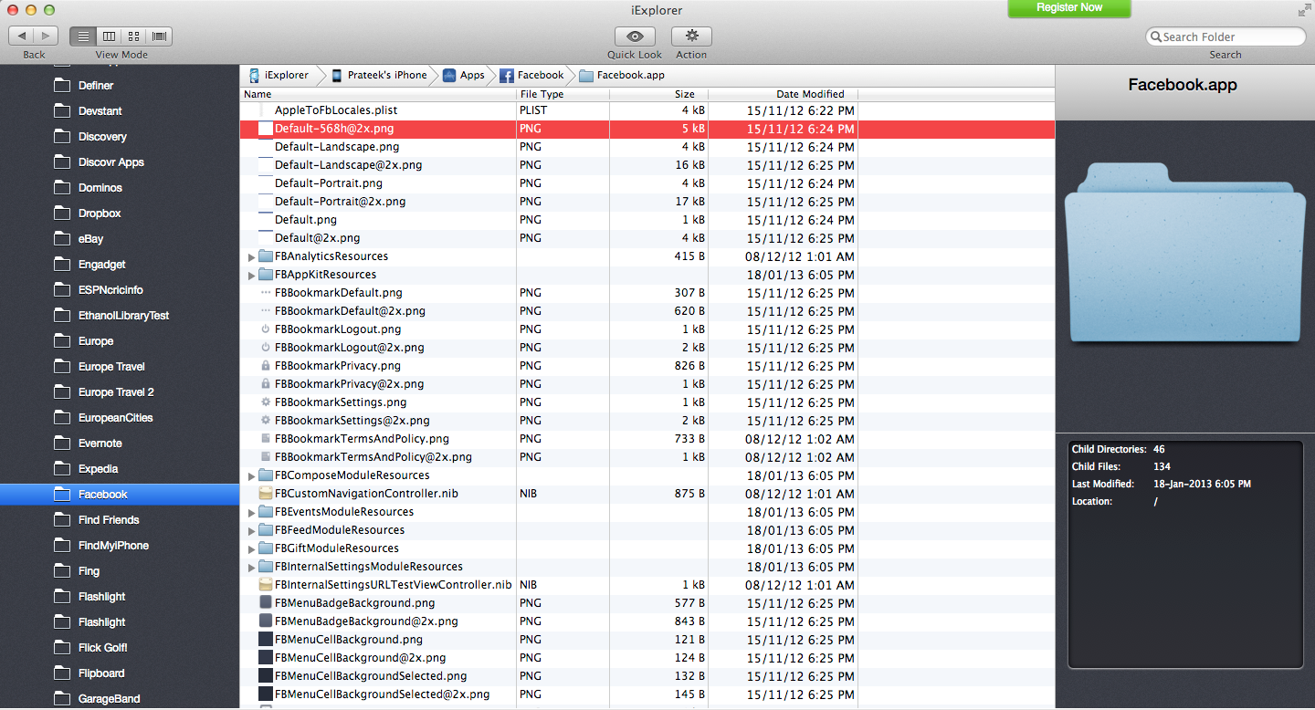Expand the FBGiftModuleResources folder
Image resolution: width=1315 pixels, height=710 pixels.
(252, 549)
